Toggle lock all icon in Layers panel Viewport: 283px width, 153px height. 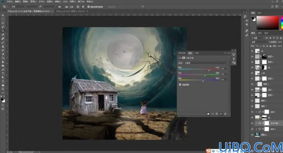click(271, 46)
